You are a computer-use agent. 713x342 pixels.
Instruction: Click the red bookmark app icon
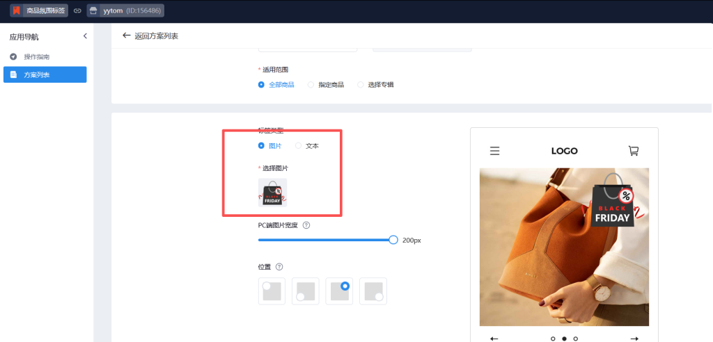(x=17, y=10)
